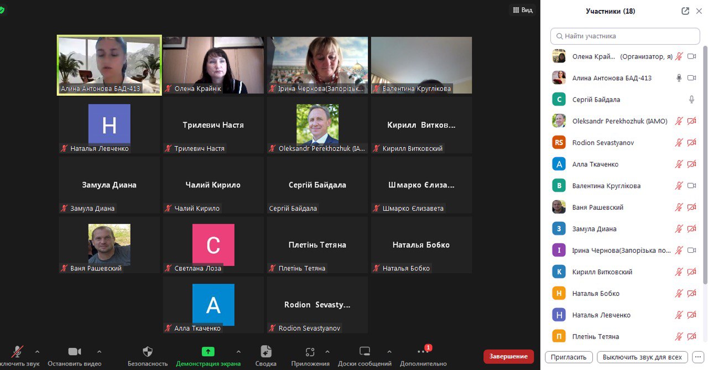Start Демонстрация экрана screen share
Viewport: 708px width, 370px height.
(x=208, y=352)
